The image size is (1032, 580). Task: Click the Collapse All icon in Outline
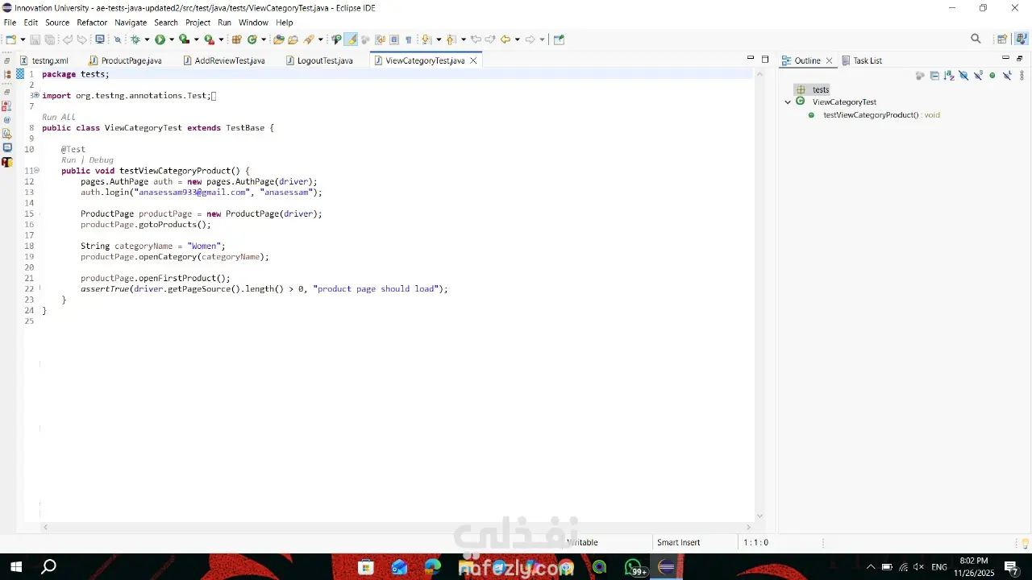[934, 76]
